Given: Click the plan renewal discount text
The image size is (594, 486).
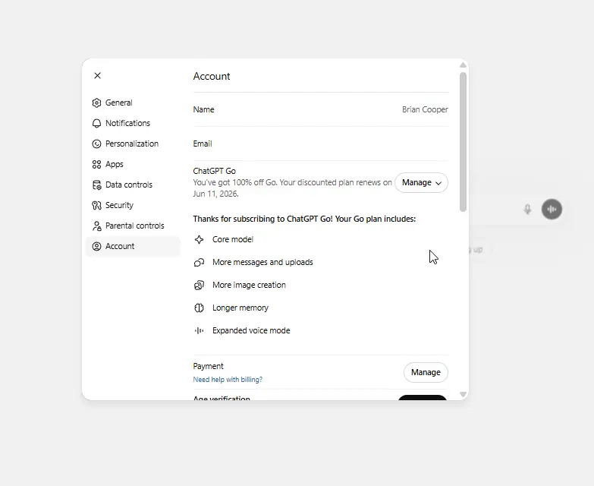Looking at the screenshot, I should (x=293, y=188).
